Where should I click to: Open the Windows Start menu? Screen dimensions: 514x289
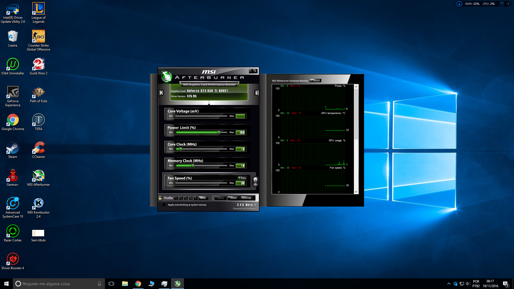pyautogui.click(x=6, y=284)
